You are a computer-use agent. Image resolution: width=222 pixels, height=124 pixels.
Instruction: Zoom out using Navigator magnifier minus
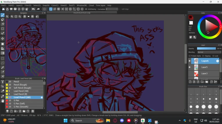point(20,16)
